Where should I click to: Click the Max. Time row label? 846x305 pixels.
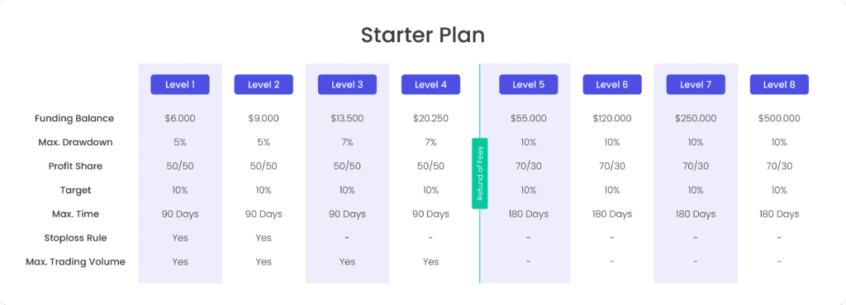[75, 214]
